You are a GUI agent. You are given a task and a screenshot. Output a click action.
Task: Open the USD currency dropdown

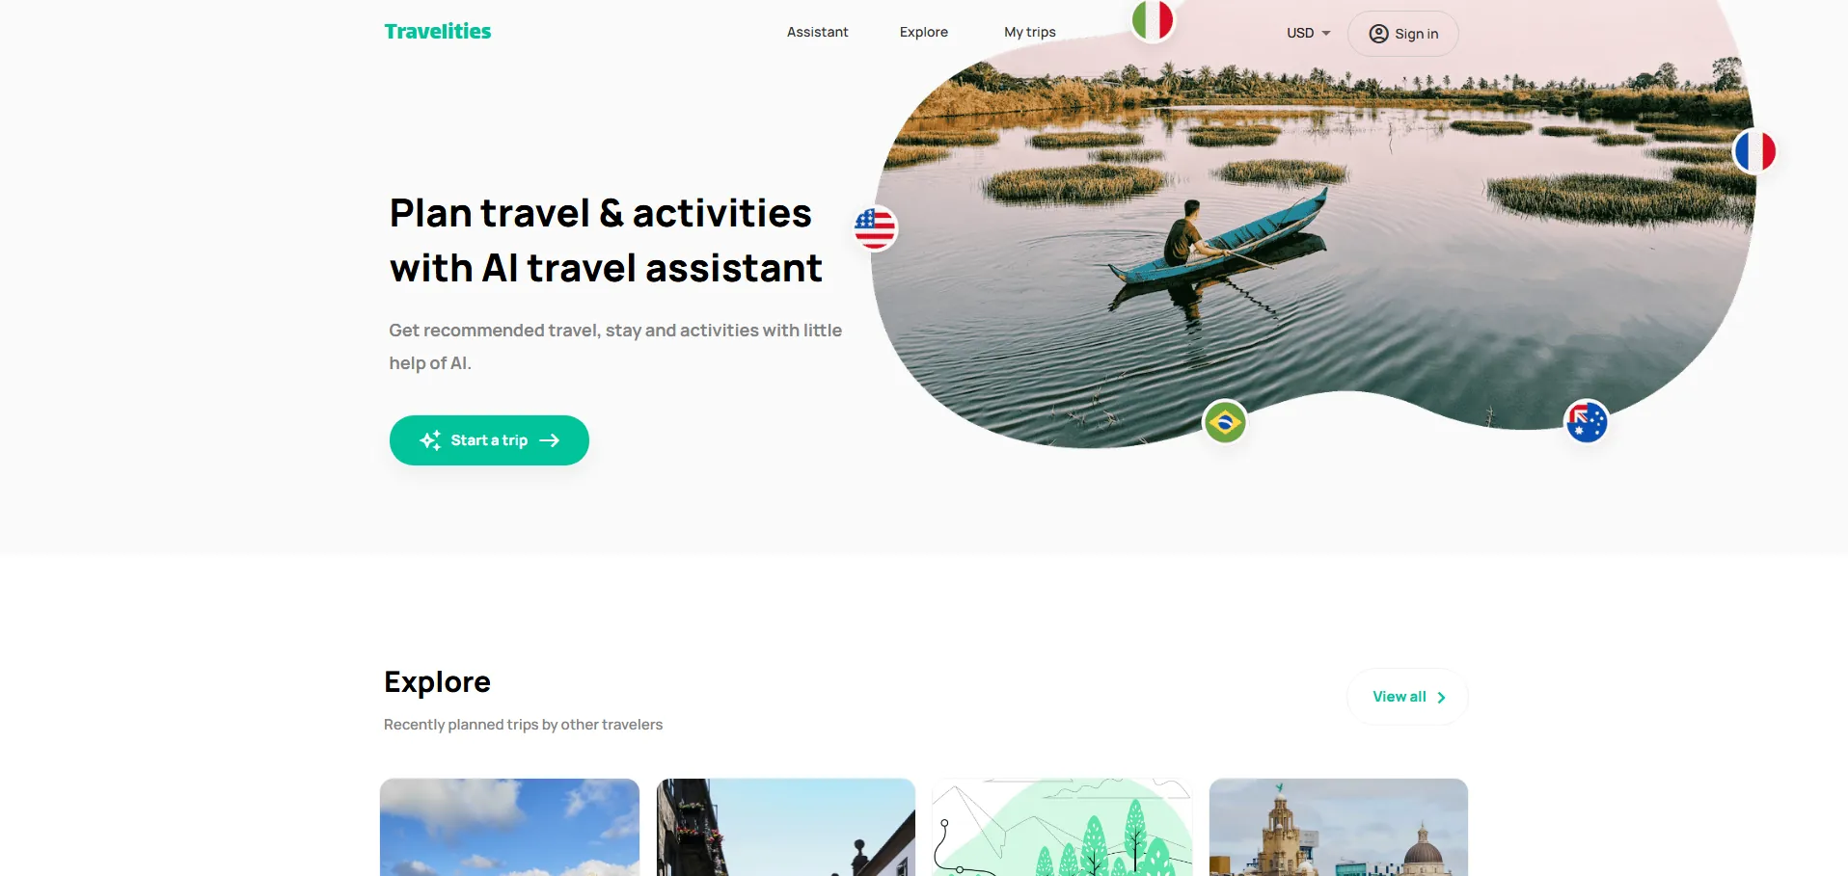click(x=1308, y=33)
